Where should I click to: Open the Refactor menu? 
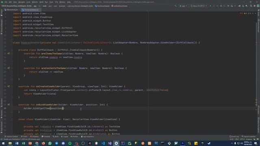point(35,2)
